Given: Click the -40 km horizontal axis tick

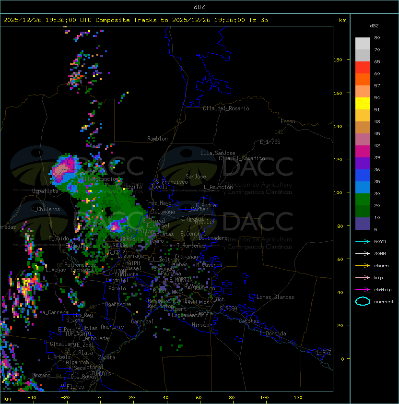Looking at the screenshot, I should click(32, 398).
